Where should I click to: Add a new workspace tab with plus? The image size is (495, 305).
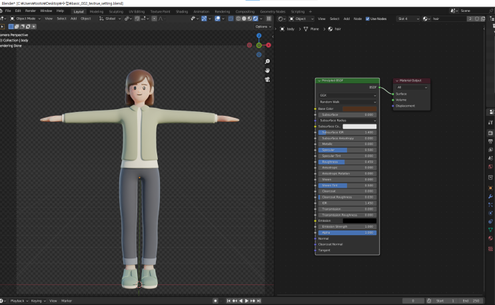tap(310, 11)
